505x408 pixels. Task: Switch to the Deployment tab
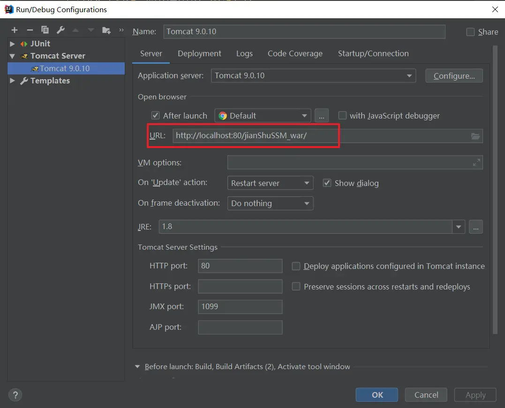click(199, 53)
